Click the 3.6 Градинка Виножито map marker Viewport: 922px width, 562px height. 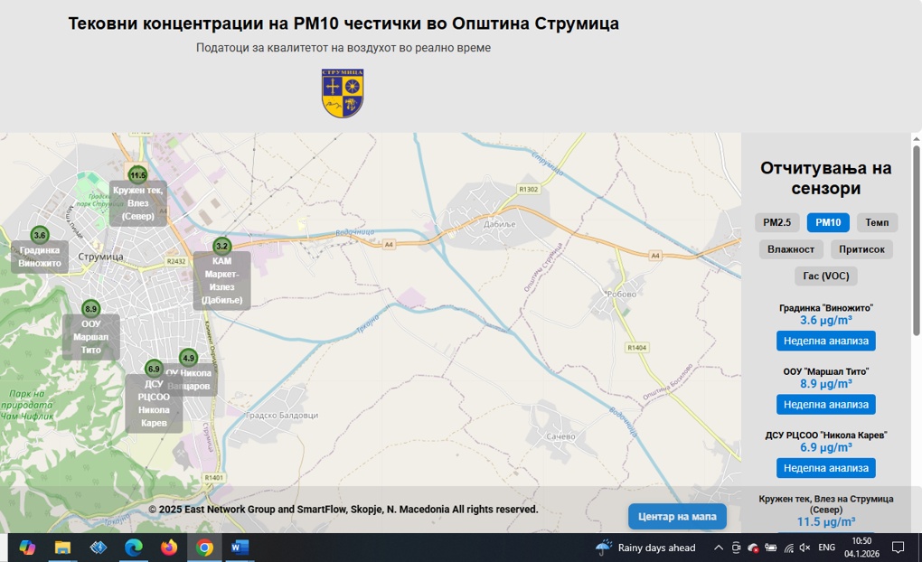pyautogui.click(x=40, y=235)
